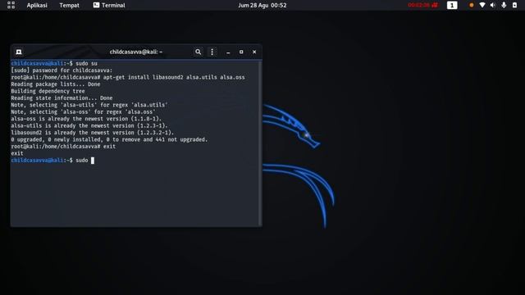The width and height of the screenshot is (525, 295).
Task: Click '[sudo] password for childcasavva:' line
Action: pos(62,70)
